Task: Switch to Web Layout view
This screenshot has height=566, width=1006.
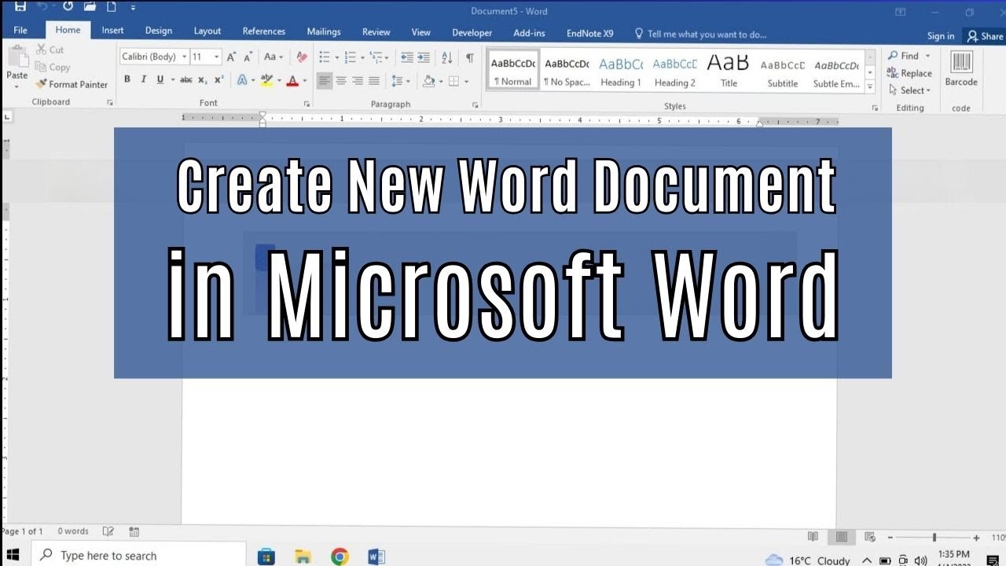Action: [x=869, y=537]
